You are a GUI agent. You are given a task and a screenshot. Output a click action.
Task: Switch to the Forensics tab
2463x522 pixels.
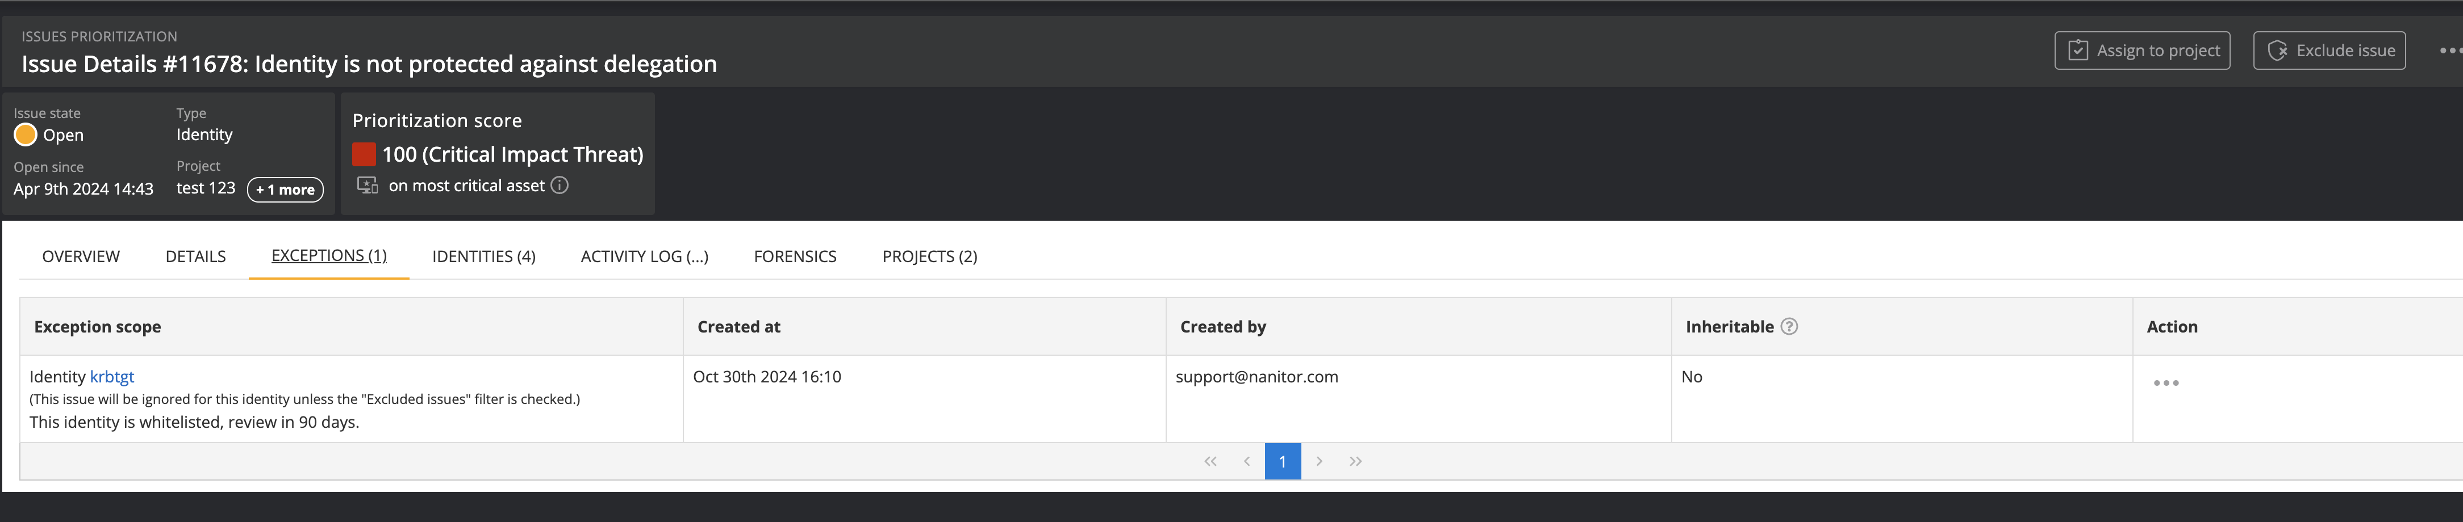(795, 256)
